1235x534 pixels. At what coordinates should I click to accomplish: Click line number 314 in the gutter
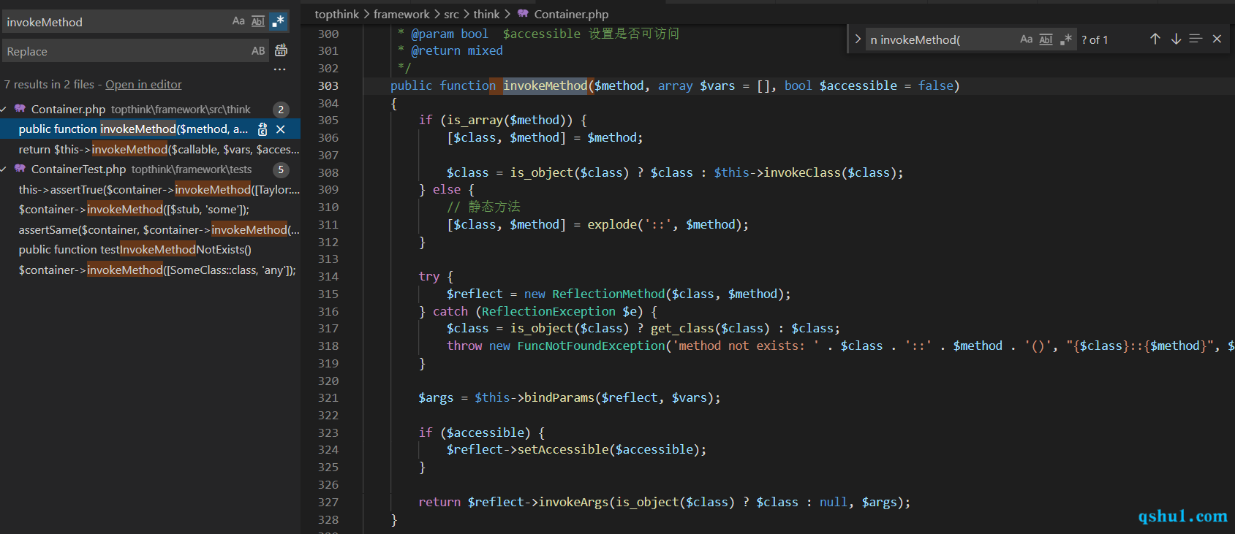coord(328,276)
